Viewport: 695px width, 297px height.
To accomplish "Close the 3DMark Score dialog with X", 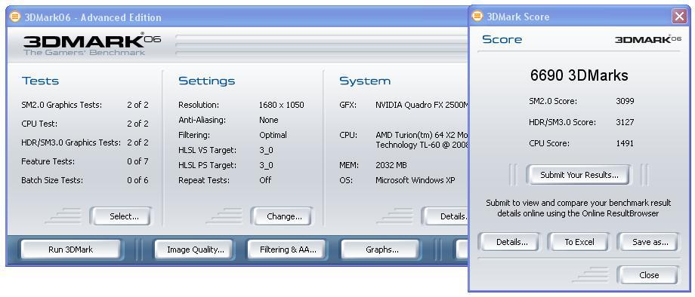I will 679,17.
